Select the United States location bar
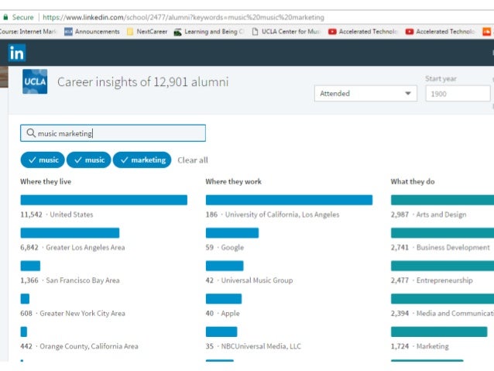494x371 pixels. (x=104, y=200)
